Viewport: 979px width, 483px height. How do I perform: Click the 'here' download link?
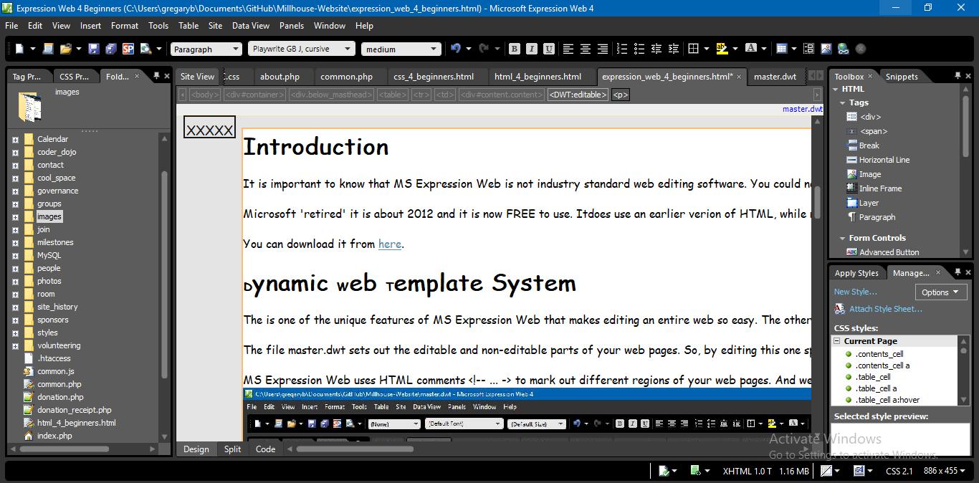[x=390, y=244]
